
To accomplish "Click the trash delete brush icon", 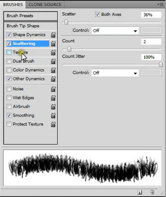I will 152,192.
